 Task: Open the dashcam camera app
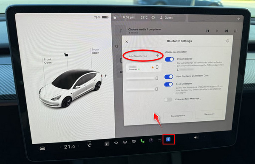[x=151, y=140]
